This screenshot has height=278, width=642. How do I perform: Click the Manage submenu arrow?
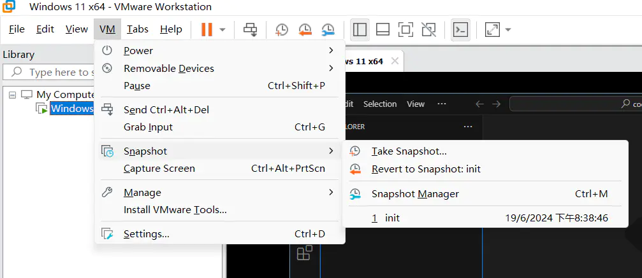click(x=332, y=192)
